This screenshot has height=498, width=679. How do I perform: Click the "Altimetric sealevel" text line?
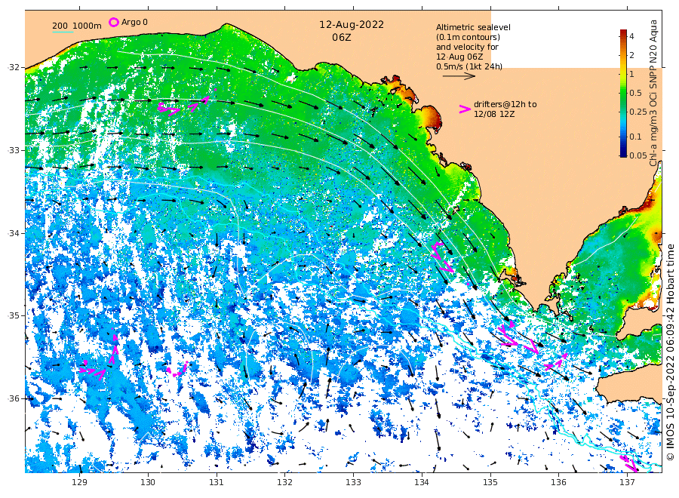coord(473,27)
